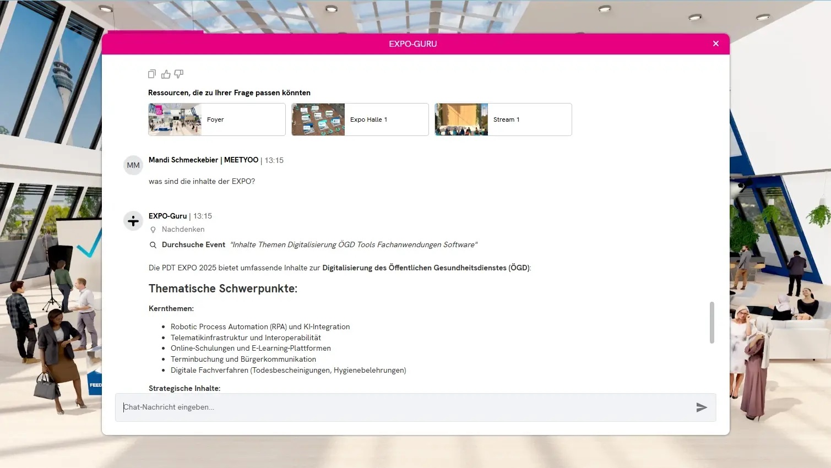
Task: Select the Foyer resource label
Action: [x=215, y=119]
